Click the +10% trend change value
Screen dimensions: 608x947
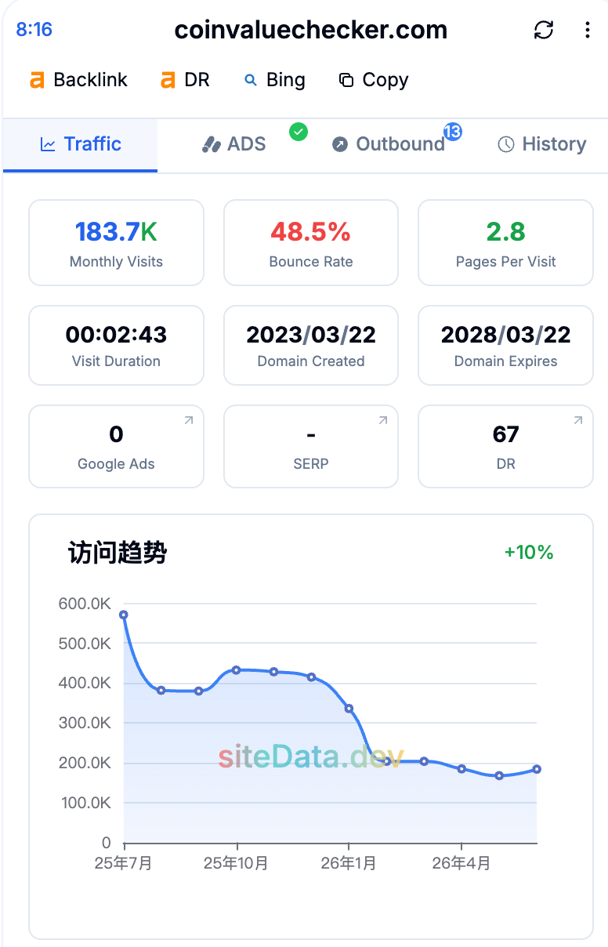click(x=529, y=552)
